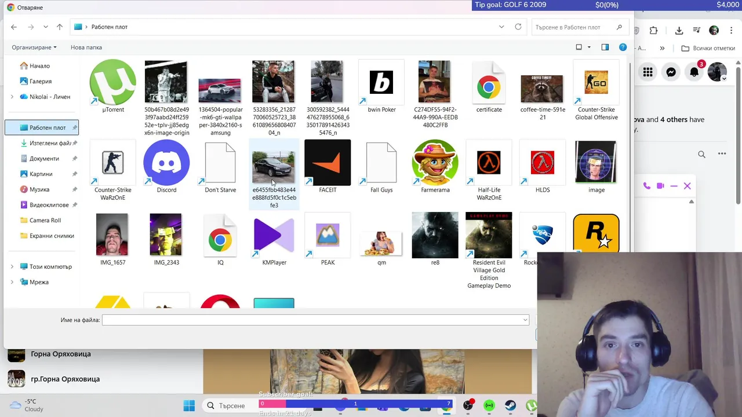
Task: Open recent locations dropdown arrow
Action: [x=46, y=27]
